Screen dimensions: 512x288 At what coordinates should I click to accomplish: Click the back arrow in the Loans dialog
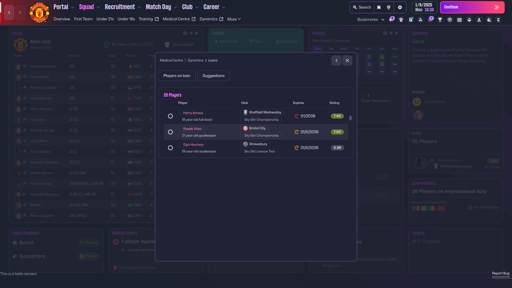pos(337,61)
